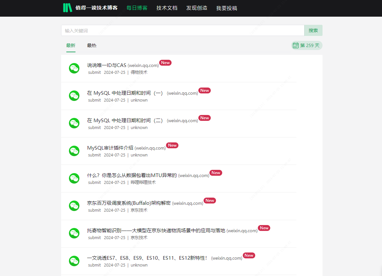Click New badge on MySQL日期和时间（一）
The image size is (382, 276).
(x=205, y=90)
